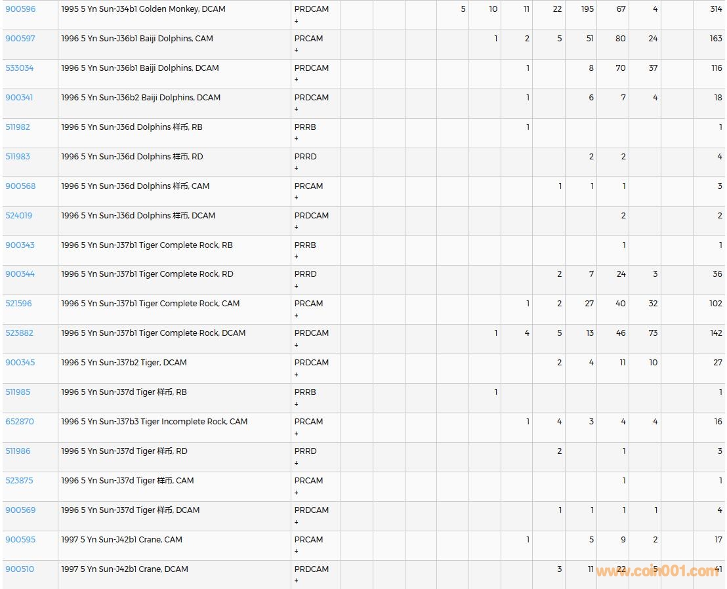Expand plus under PRRB in row 511982
The width and height of the screenshot is (727, 589).
pos(297,139)
